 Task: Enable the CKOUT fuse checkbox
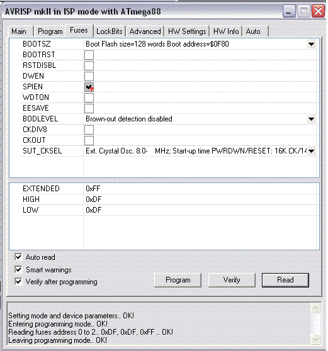pos(89,140)
